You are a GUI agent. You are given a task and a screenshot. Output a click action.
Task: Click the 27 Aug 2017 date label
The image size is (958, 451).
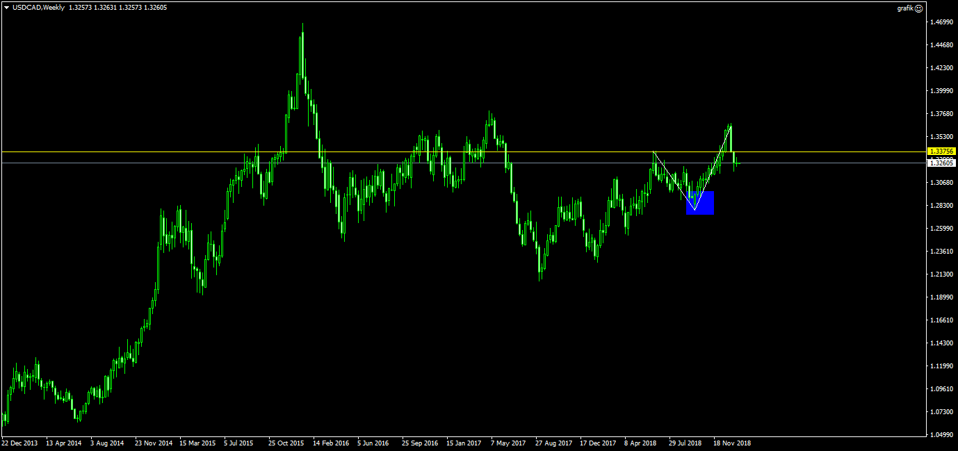[553, 443]
